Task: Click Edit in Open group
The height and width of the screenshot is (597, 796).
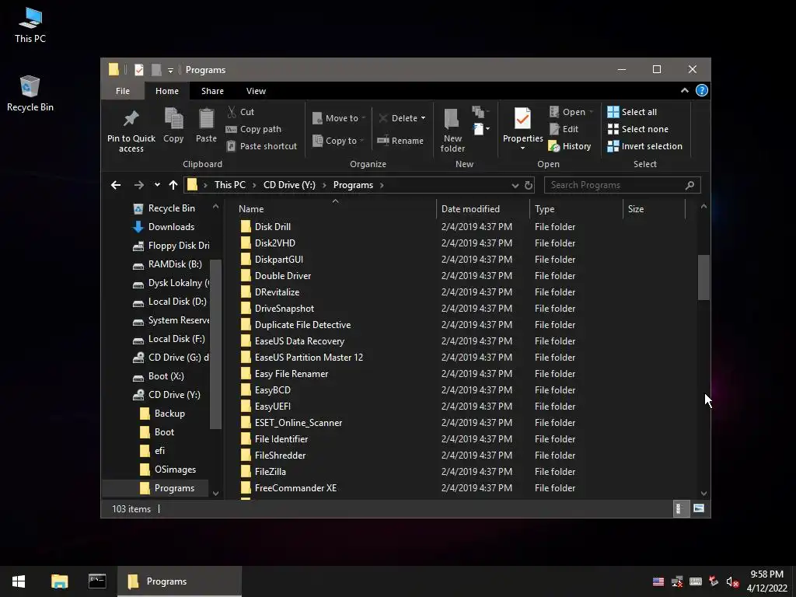Action: pos(564,129)
